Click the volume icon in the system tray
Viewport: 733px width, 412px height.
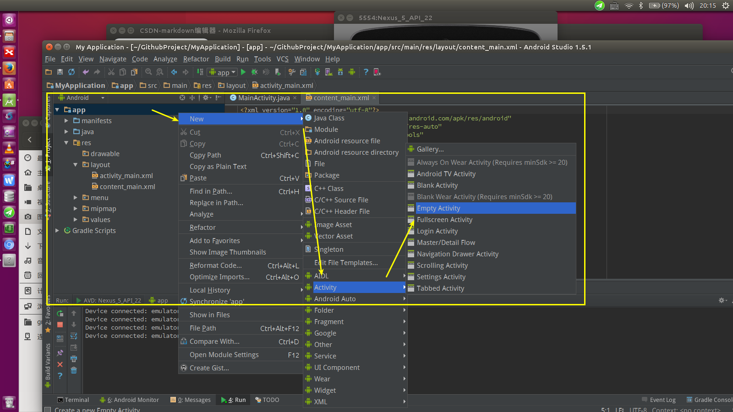tap(689, 5)
